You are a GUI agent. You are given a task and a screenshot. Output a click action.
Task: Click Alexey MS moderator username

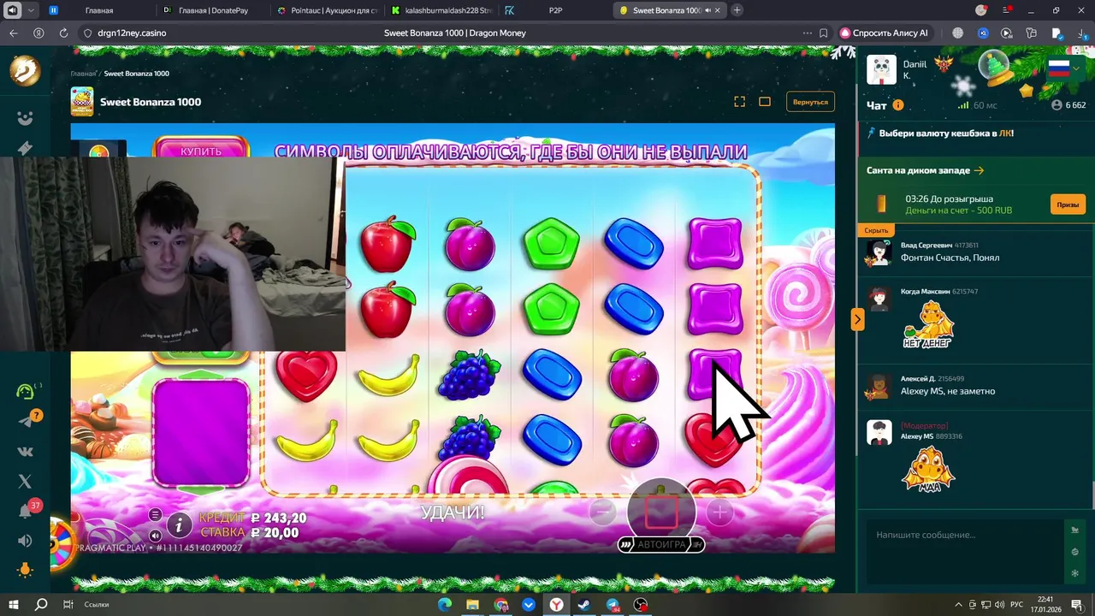[917, 436]
